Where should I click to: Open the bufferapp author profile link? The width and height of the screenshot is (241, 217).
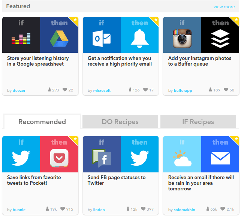click(183, 91)
